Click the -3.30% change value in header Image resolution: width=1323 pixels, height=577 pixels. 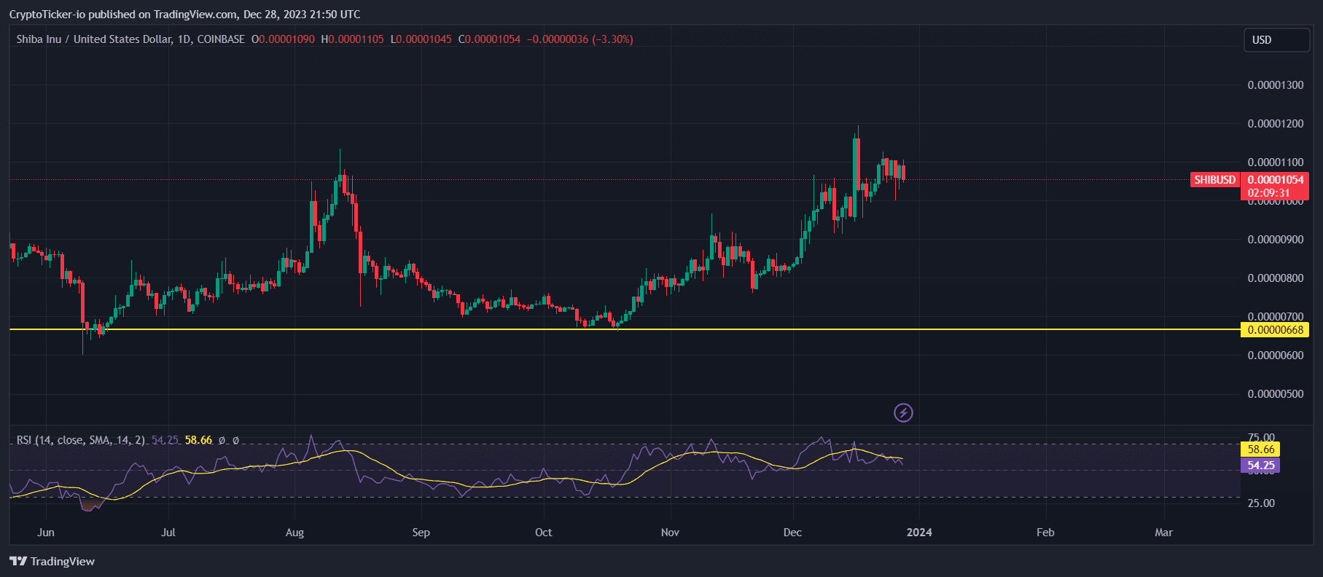coord(612,39)
